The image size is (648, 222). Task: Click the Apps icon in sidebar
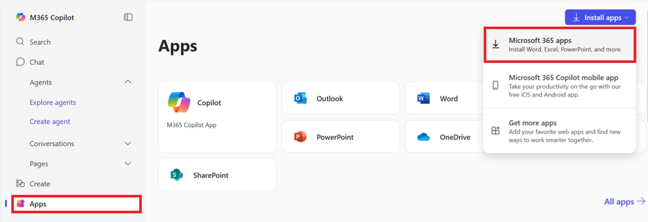21,203
